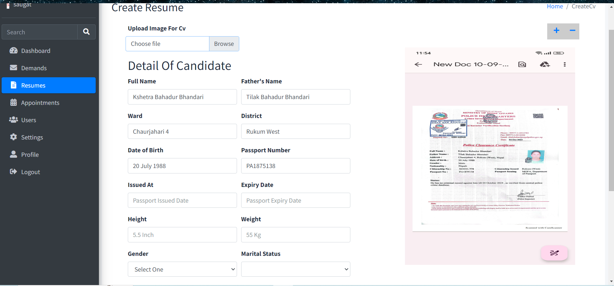
Task: Open the Marital Status dropdown
Action: pyautogui.click(x=295, y=269)
